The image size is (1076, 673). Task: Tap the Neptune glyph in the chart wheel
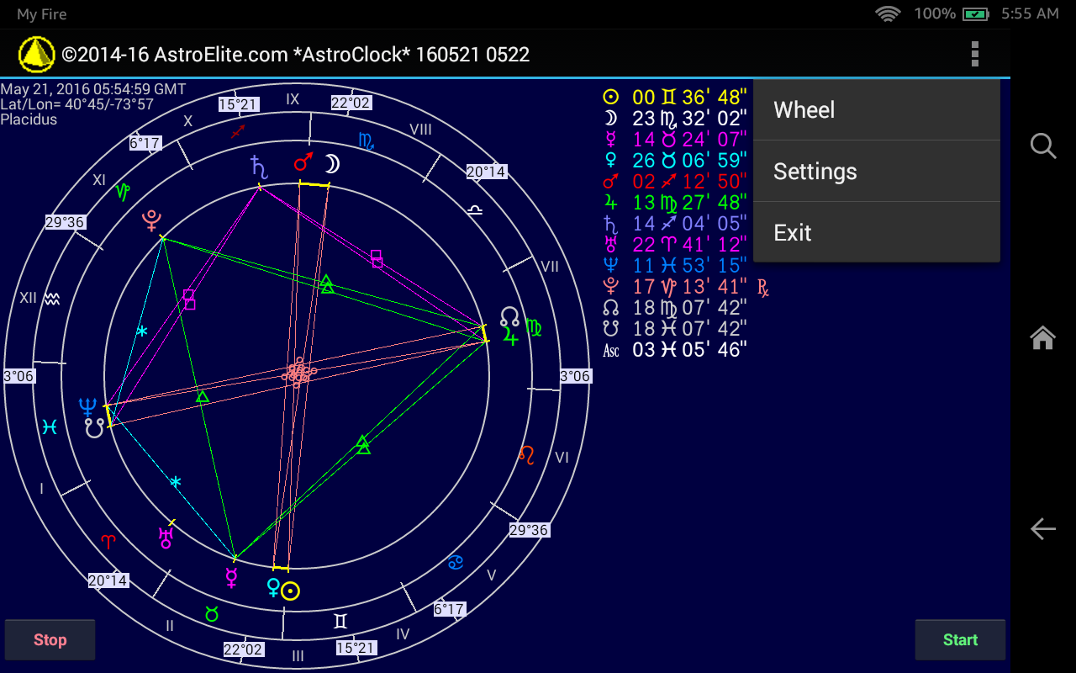[x=87, y=407]
